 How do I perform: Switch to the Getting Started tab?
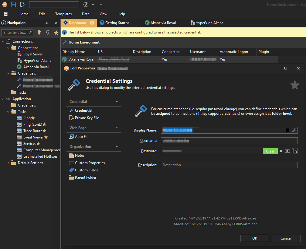115,23
